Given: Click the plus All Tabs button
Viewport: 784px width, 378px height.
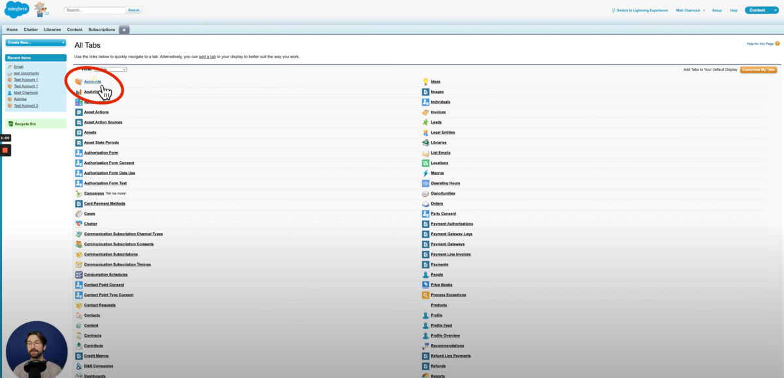Looking at the screenshot, I should click(x=124, y=29).
